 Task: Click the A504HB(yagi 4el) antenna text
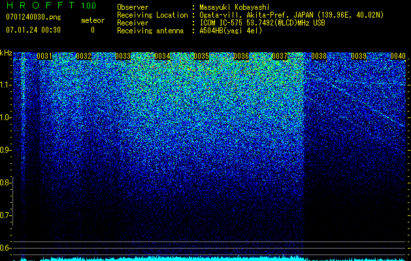(231, 31)
